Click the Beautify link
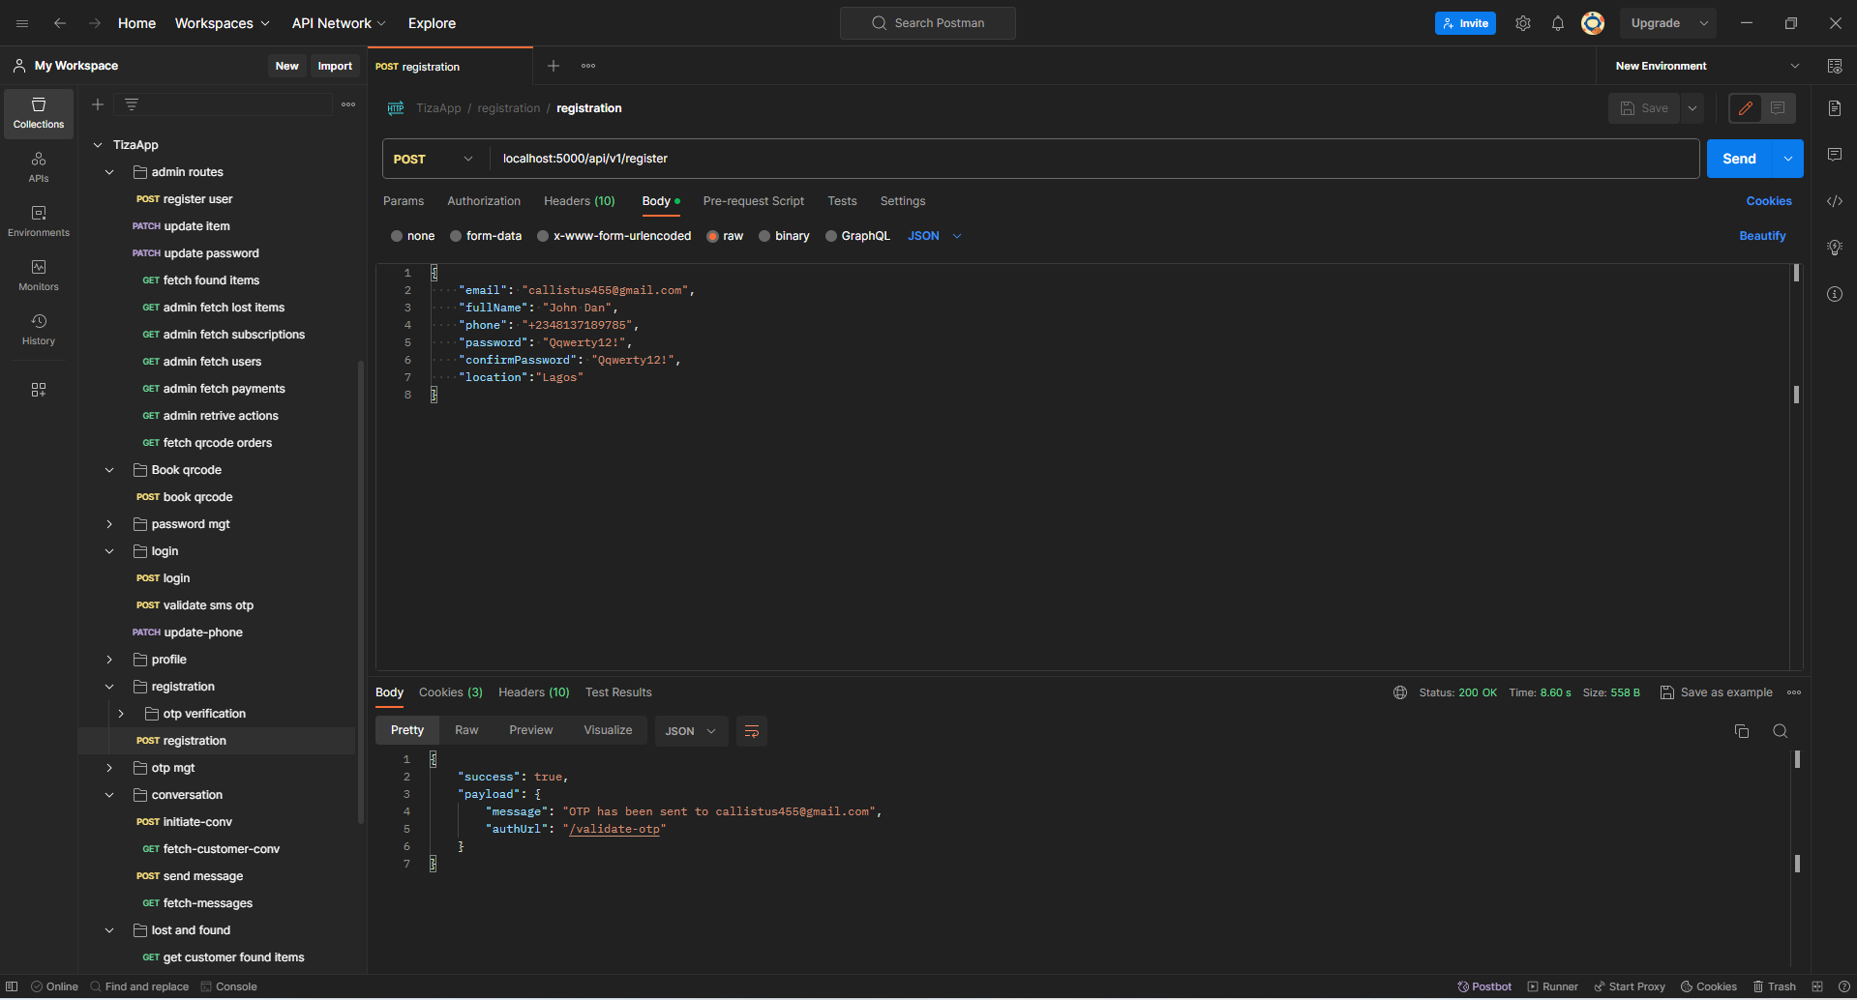Viewport: 1857px width, 1000px height. coord(1762,236)
